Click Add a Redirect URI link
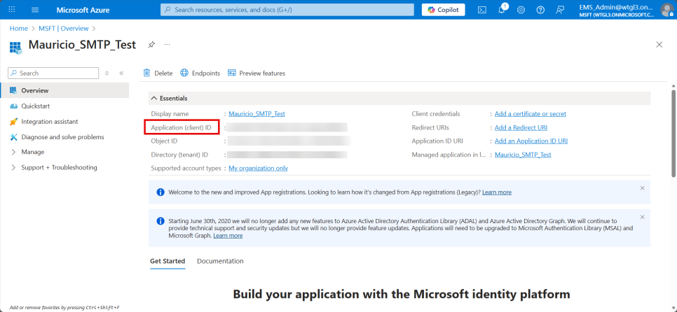 pos(521,127)
